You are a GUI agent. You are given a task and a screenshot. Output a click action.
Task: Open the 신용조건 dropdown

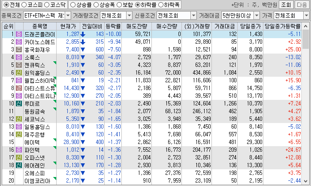click(x=193, y=15)
